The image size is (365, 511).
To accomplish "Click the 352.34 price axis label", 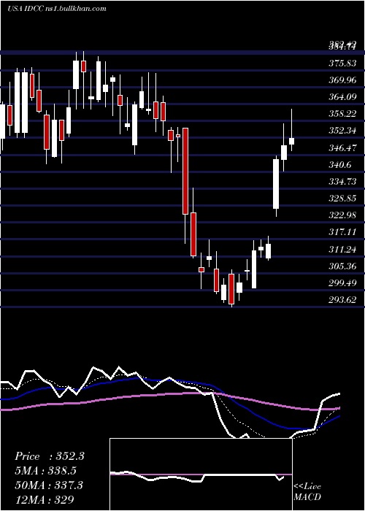I will pyautogui.click(x=342, y=131).
